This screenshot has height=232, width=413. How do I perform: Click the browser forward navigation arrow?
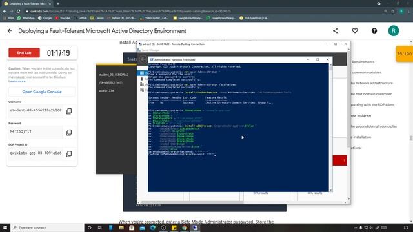click(x=12, y=12)
